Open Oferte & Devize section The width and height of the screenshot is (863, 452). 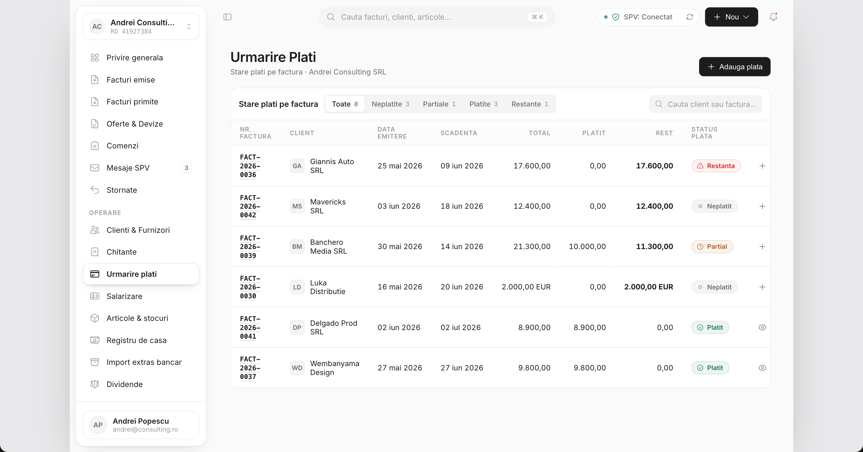coord(141,124)
